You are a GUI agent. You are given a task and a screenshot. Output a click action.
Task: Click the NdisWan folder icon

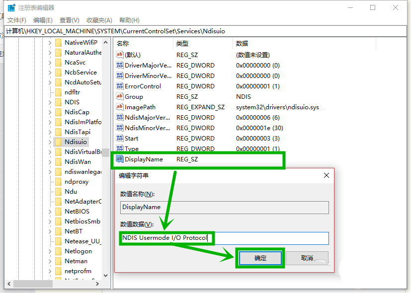[x=59, y=162]
